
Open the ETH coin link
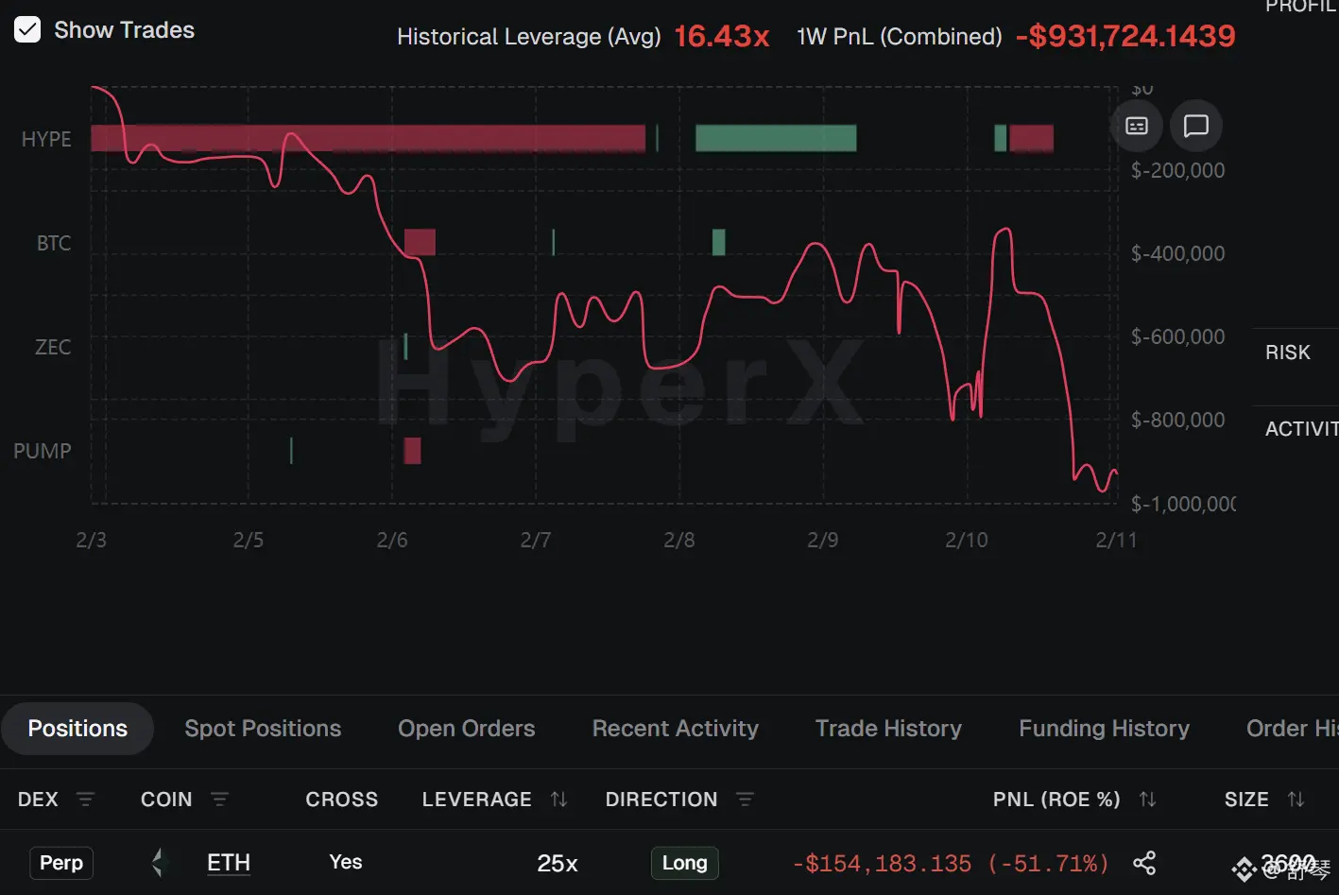(x=229, y=863)
